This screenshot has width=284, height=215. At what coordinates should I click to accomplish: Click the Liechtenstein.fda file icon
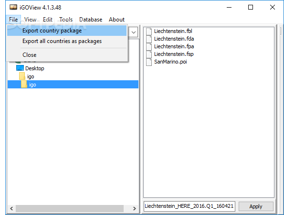point(149,39)
